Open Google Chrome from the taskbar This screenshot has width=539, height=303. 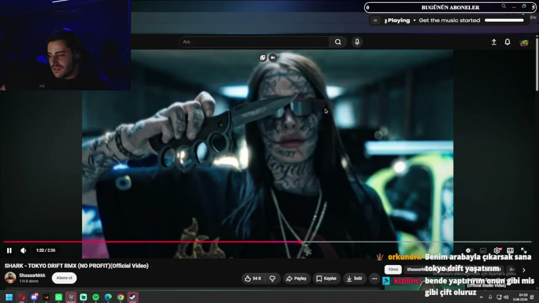(x=120, y=297)
